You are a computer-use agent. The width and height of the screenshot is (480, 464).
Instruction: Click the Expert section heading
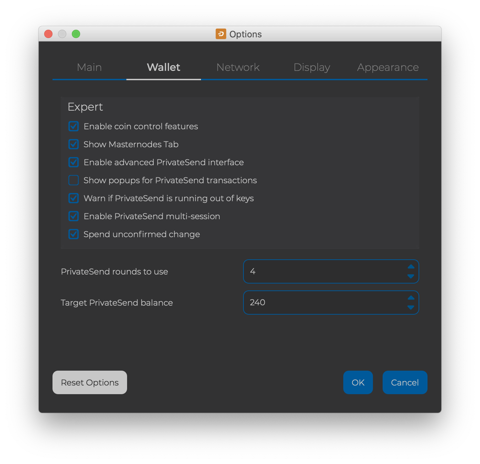click(85, 107)
